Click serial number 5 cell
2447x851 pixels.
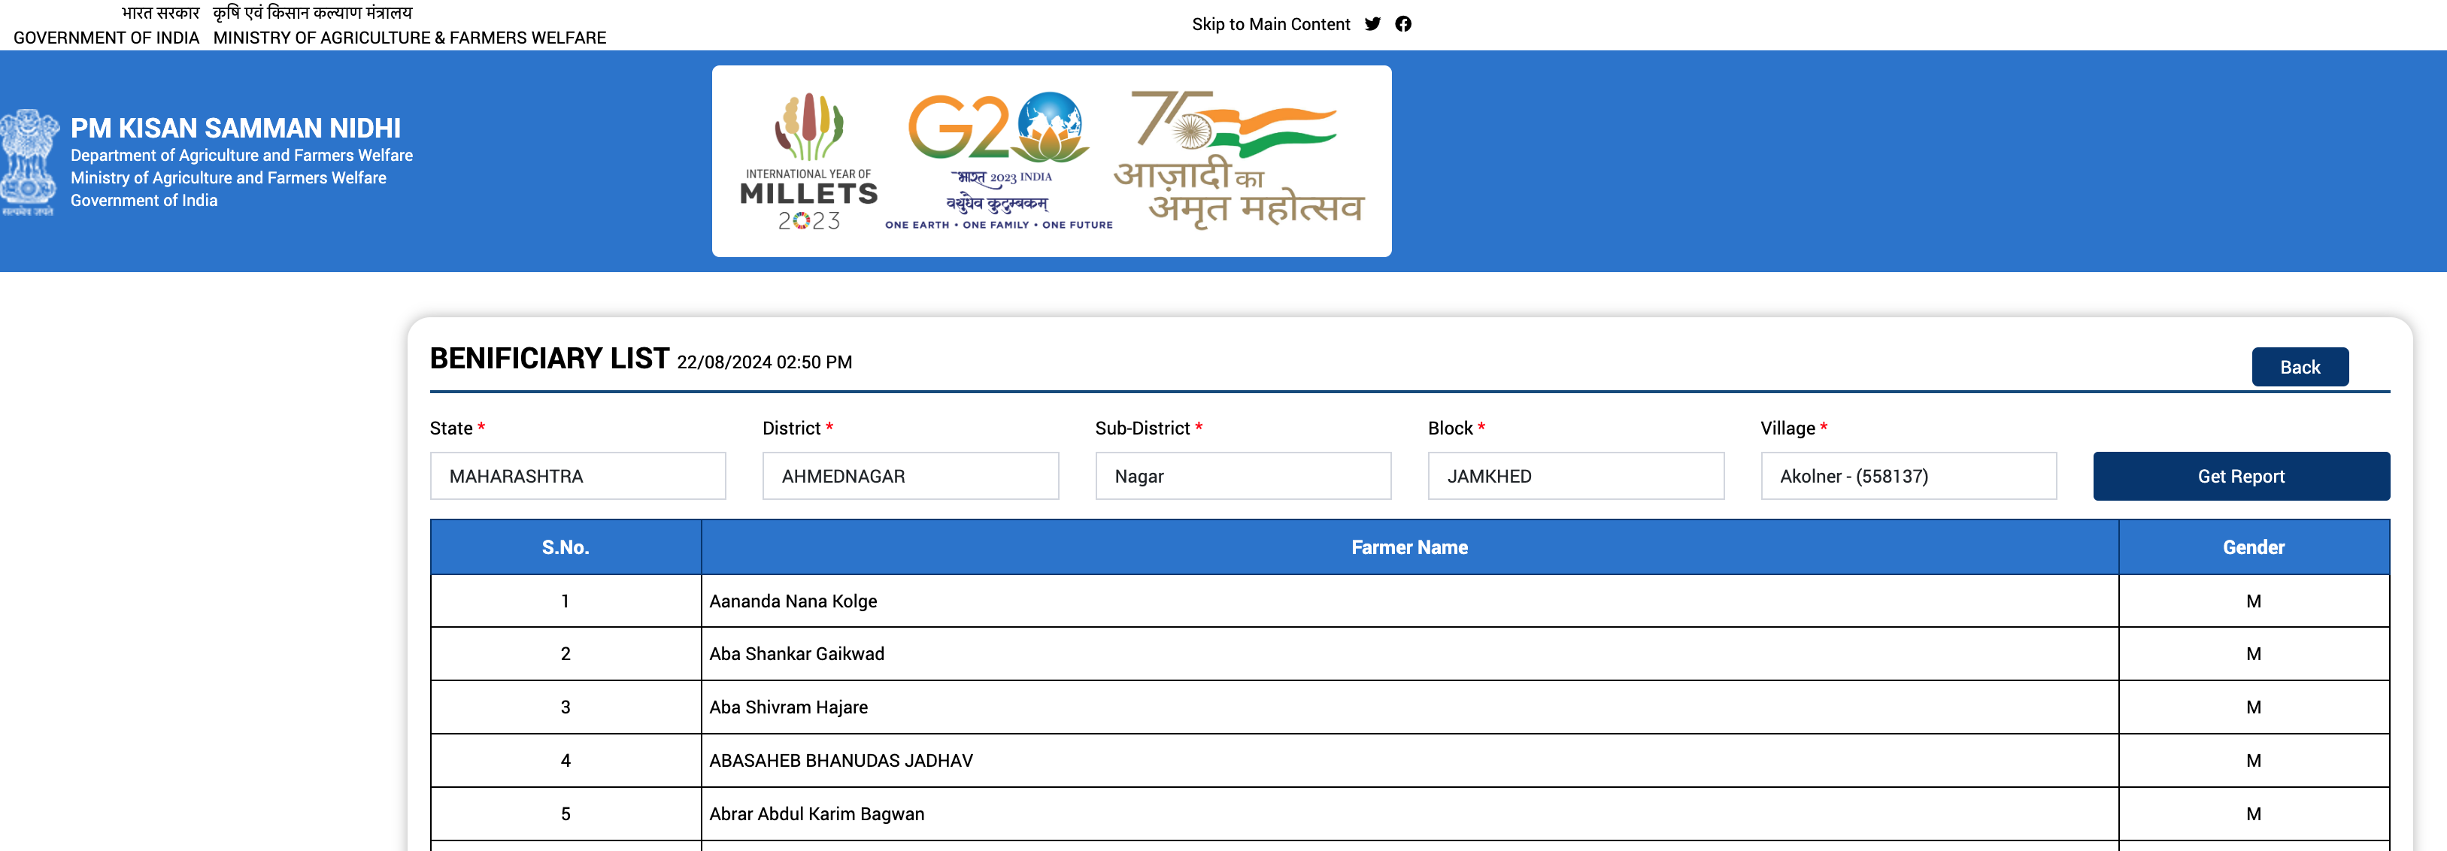[x=566, y=814]
